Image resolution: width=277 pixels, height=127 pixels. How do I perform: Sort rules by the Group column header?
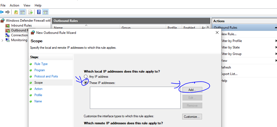pyautogui.click(x=143, y=27)
